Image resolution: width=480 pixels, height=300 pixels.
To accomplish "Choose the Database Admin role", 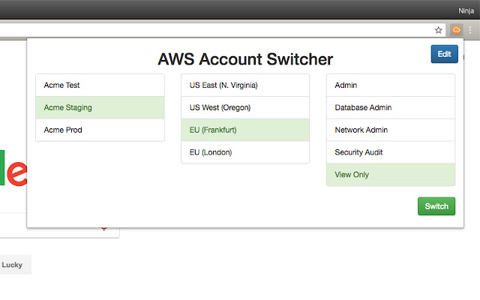I will pyautogui.click(x=391, y=107).
